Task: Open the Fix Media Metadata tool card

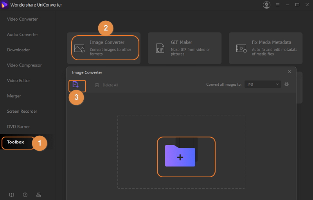Action: 266,48
